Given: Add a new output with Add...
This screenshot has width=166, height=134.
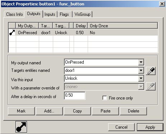Looking at the screenshot, I should pos(49,111).
